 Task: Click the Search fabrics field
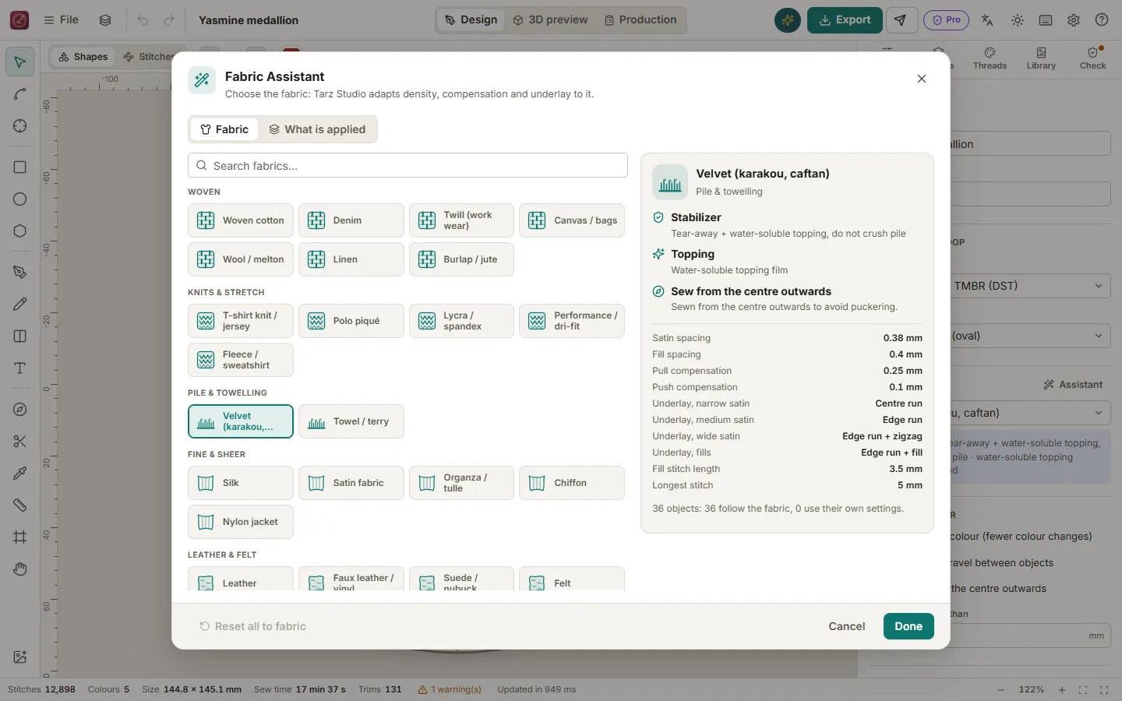[x=408, y=165]
